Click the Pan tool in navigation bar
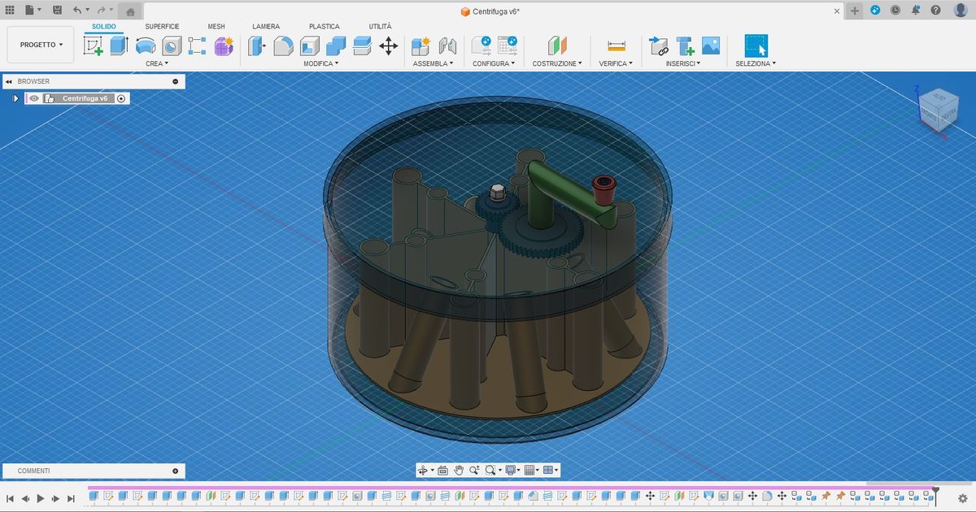This screenshot has width=976, height=512. [x=459, y=470]
